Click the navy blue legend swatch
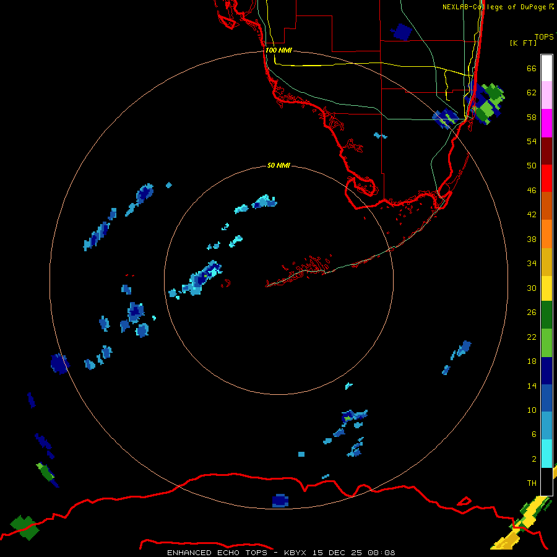The image size is (557, 557). coord(546,371)
